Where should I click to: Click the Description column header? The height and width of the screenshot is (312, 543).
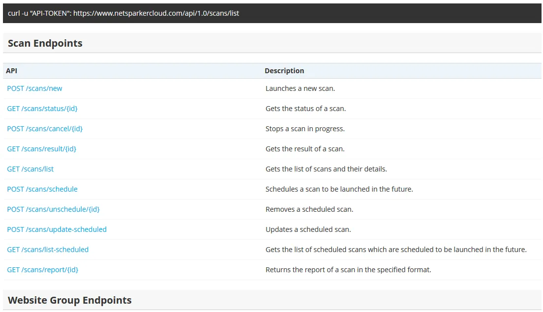coord(284,71)
